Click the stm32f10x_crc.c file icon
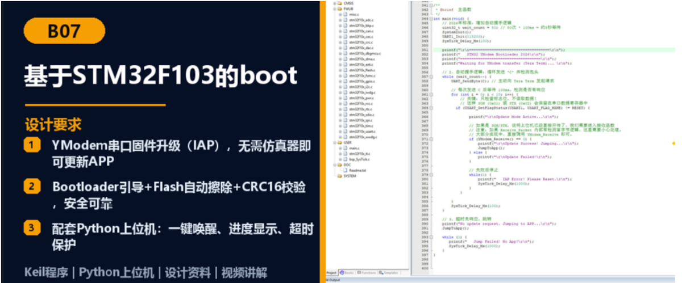 (346, 42)
